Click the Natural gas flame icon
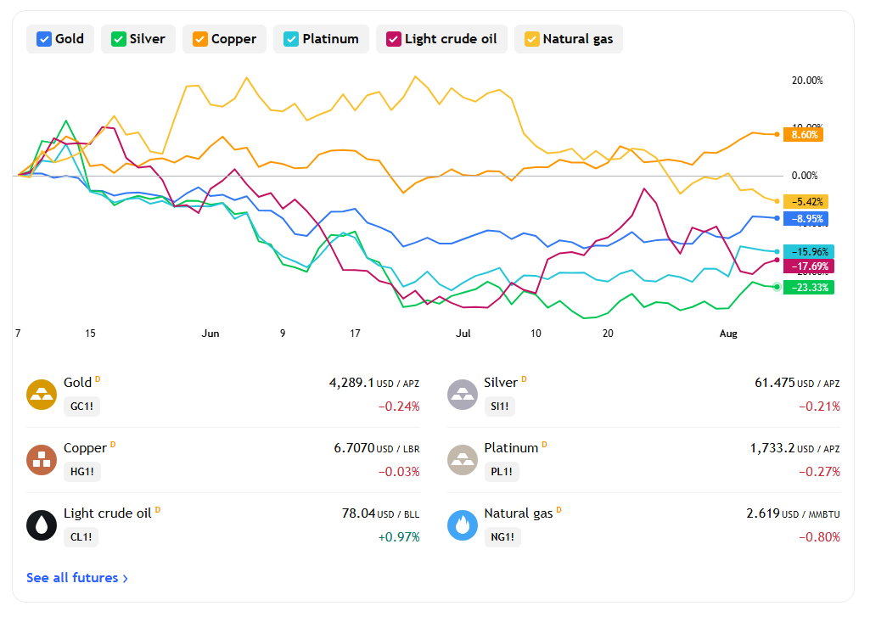The image size is (870, 617). click(x=463, y=525)
